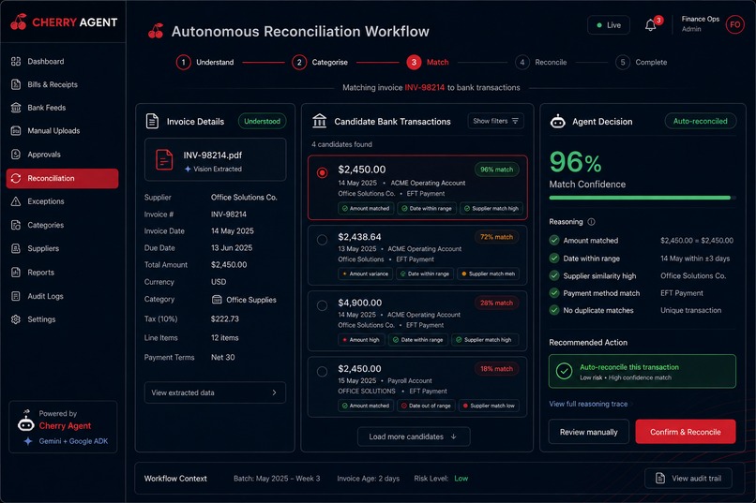Click the Bank Feeds sidebar icon
The image size is (756, 503).
pos(16,108)
